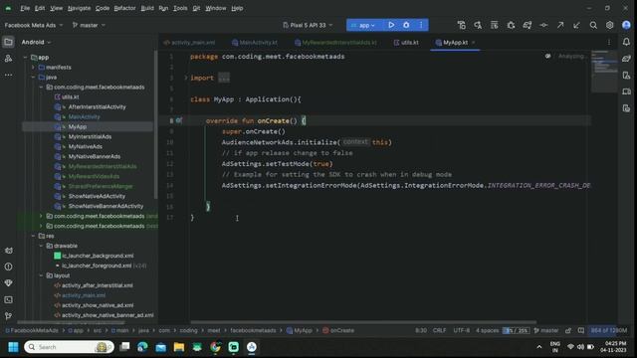The width and height of the screenshot is (637, 358).
Task: Open the Tools menu
Action: click(x=180, y=8)
